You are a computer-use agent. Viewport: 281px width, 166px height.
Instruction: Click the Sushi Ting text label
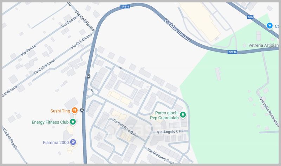click(60, 111)
